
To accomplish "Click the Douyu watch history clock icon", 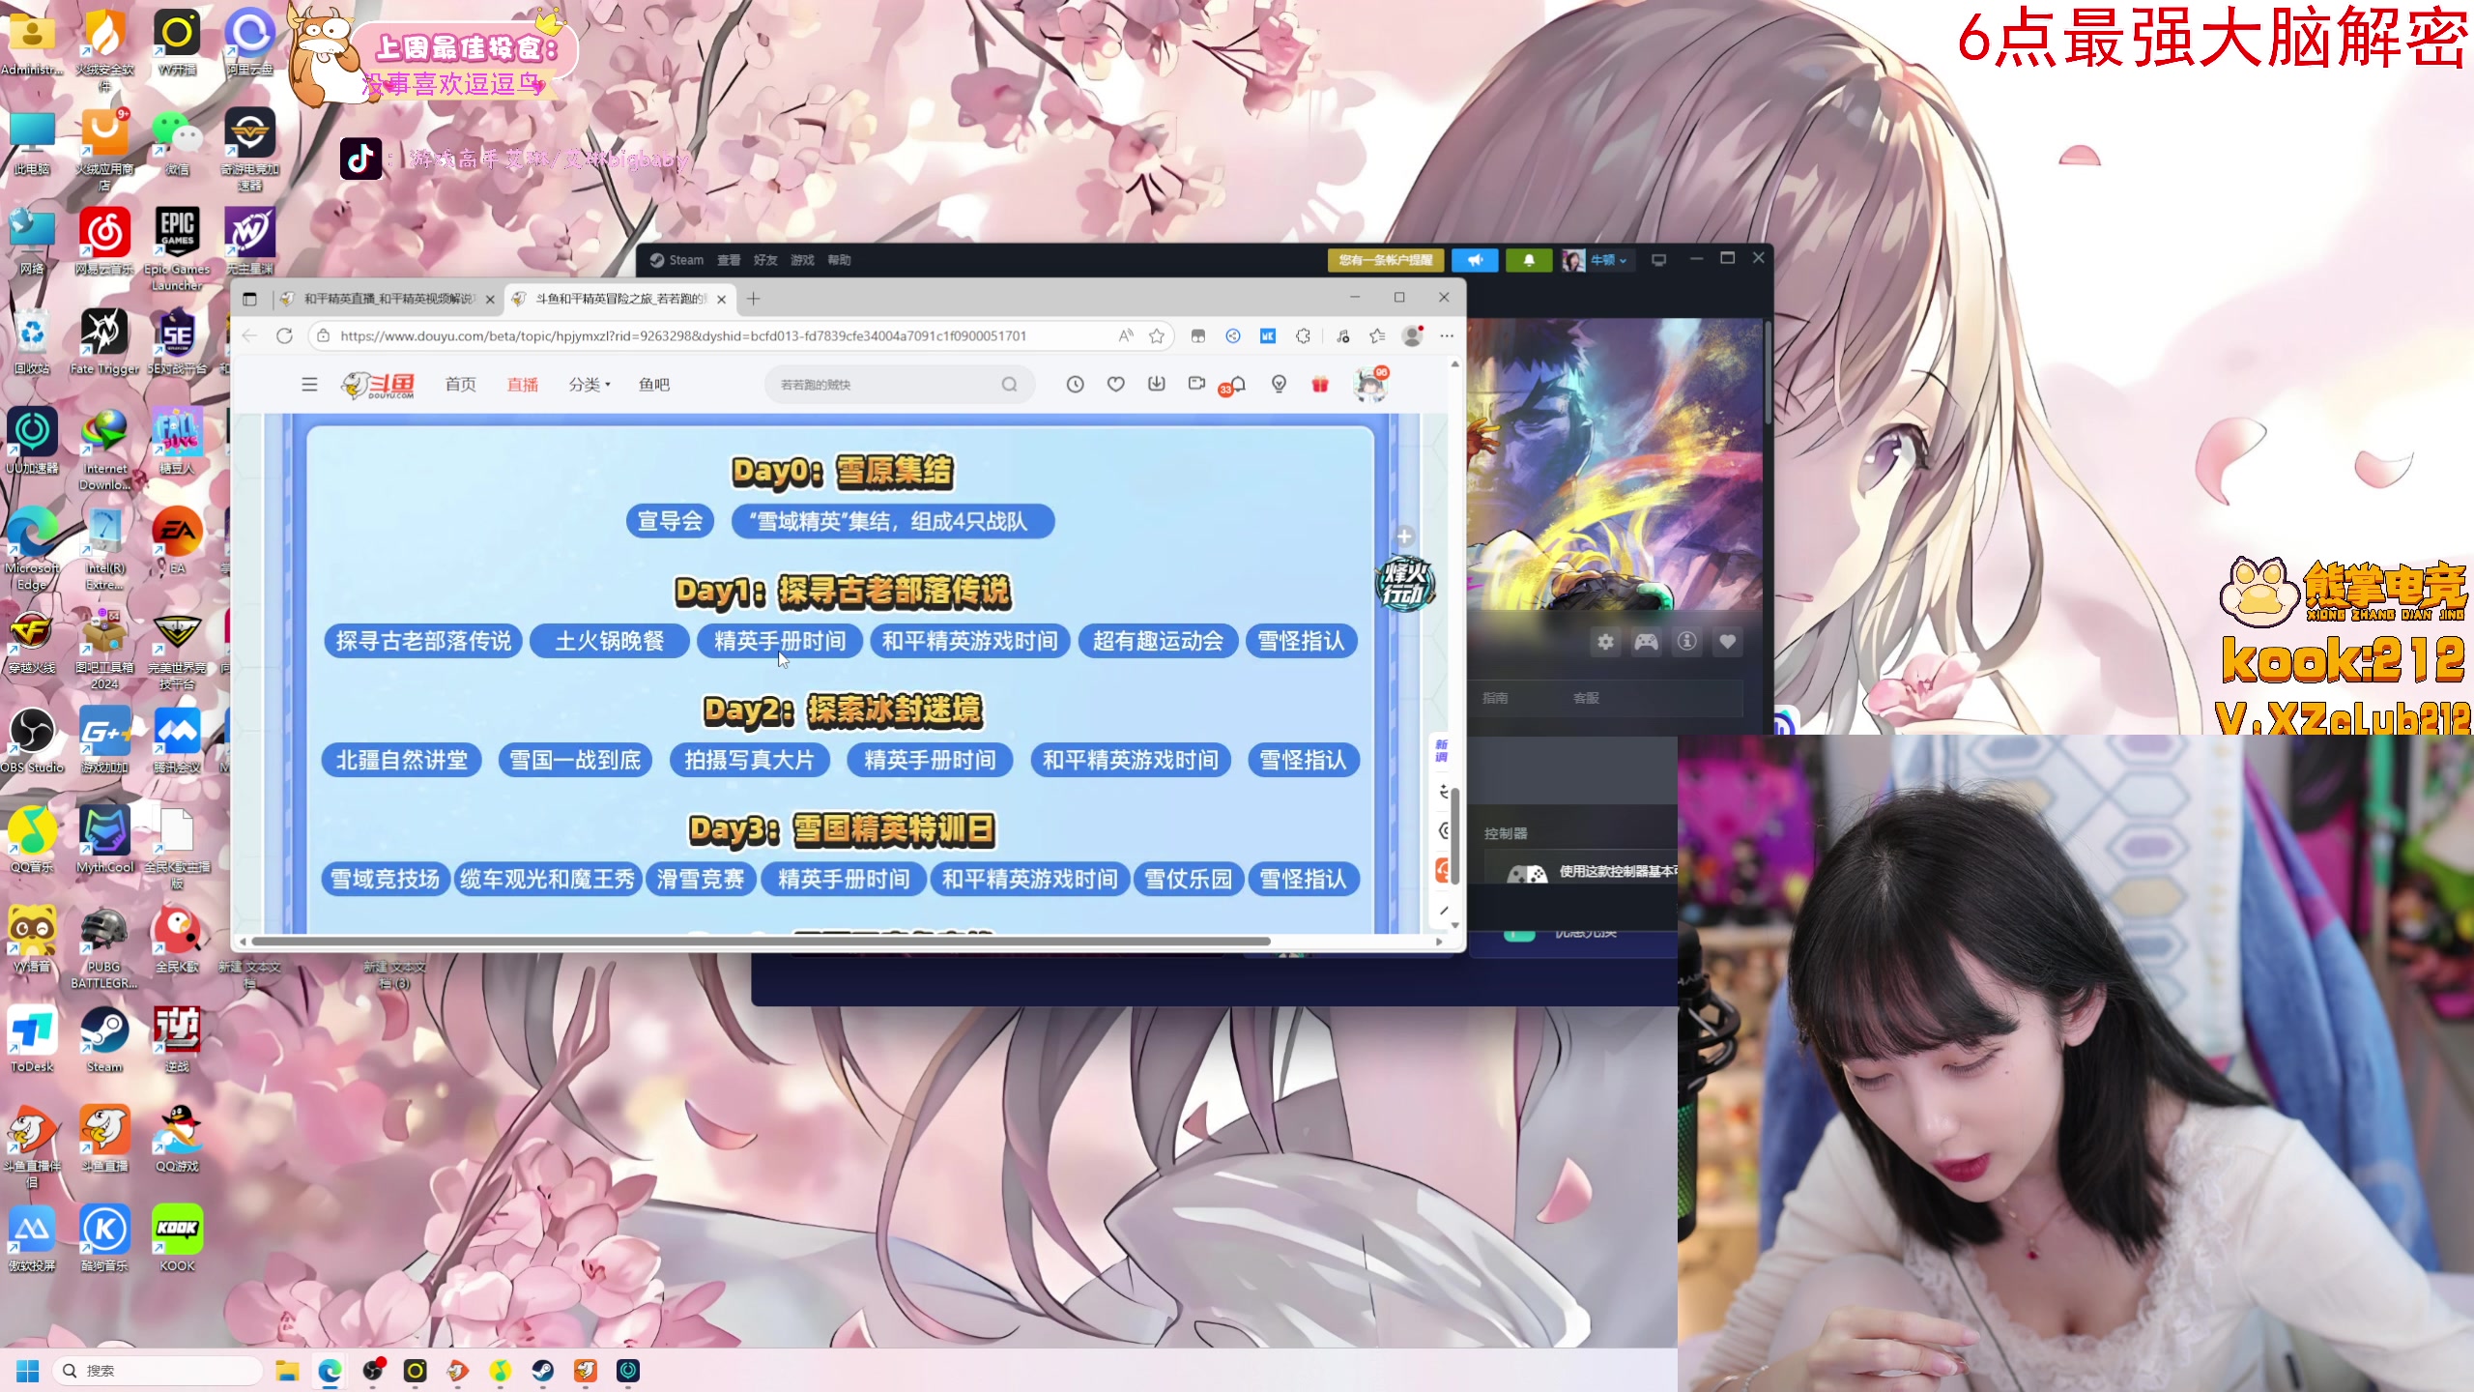I will tap(1076, 384).
